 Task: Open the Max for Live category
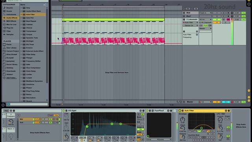[x=11, y=24]
